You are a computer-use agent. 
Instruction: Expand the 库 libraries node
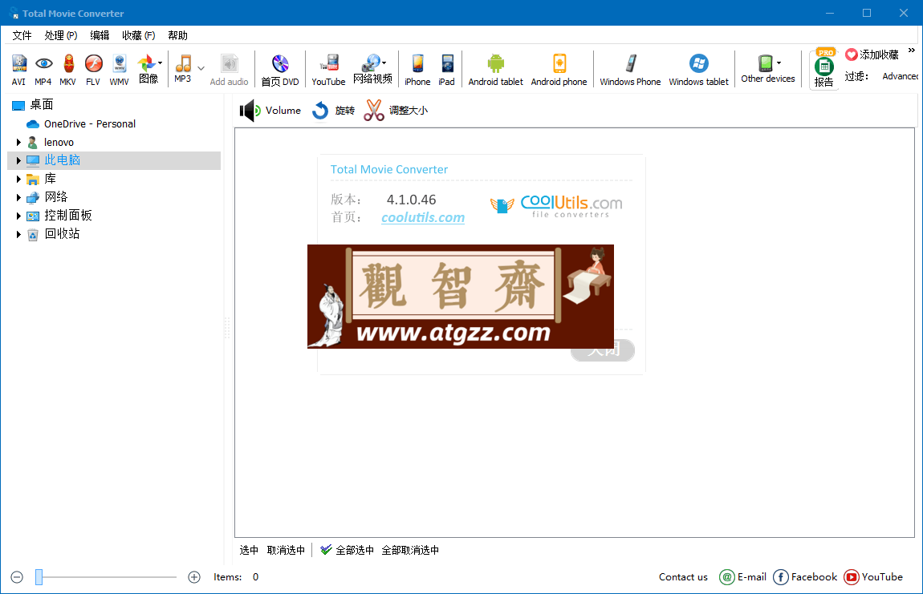[x=18, y=179]
